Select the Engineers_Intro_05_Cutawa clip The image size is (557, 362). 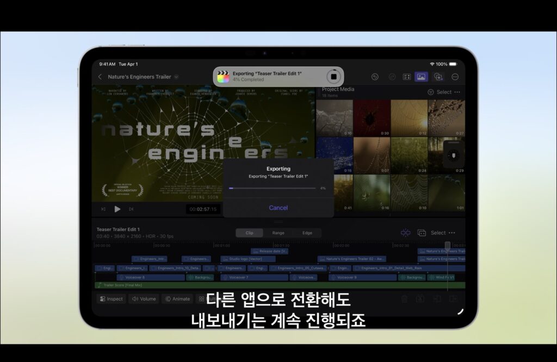pyautogui.click(x=298, y=269)
